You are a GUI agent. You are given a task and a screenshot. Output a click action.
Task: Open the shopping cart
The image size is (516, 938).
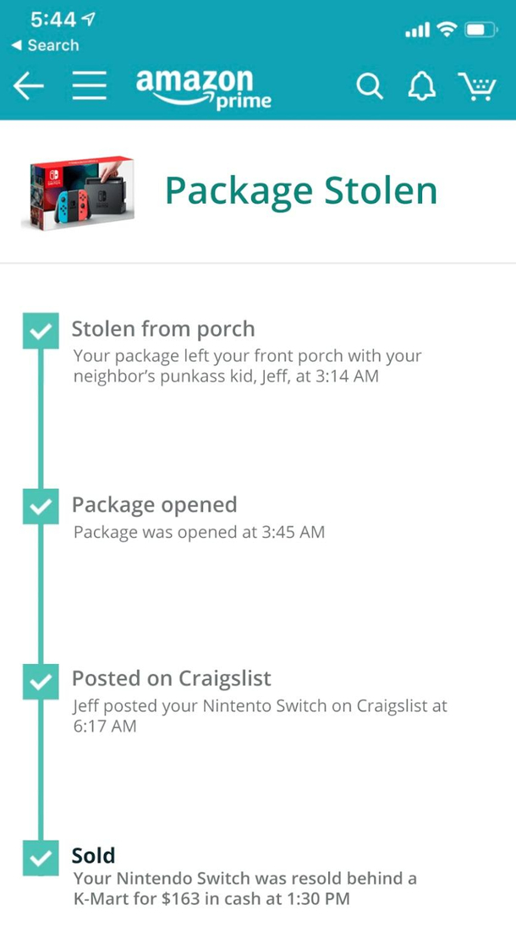(x=477, y=86)
